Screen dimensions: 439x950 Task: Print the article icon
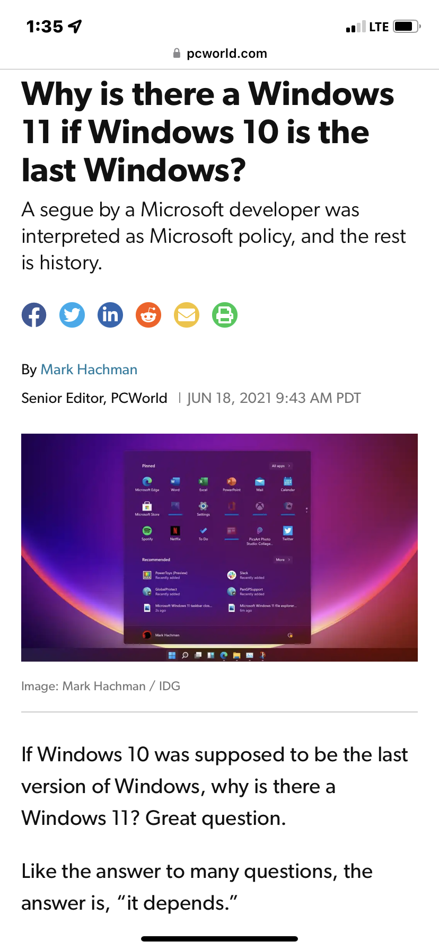point(225,315)
